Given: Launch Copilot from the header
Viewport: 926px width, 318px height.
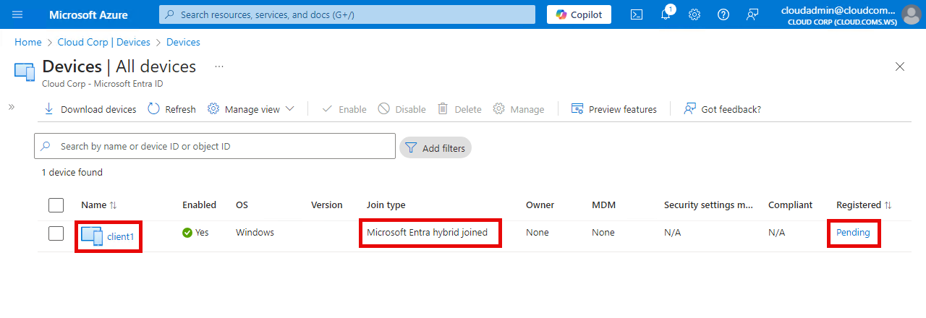Looking at the screenshot, I should [x=579, y=14].
